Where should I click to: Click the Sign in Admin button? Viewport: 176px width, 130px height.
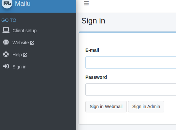tap(146, 107)
